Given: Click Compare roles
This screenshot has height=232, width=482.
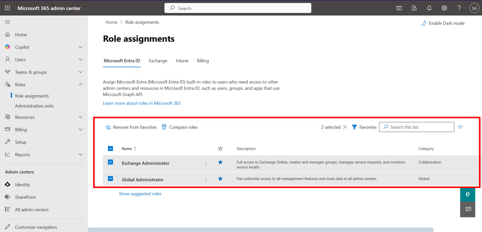Looking at the screenshot, I should pos(180,127).
